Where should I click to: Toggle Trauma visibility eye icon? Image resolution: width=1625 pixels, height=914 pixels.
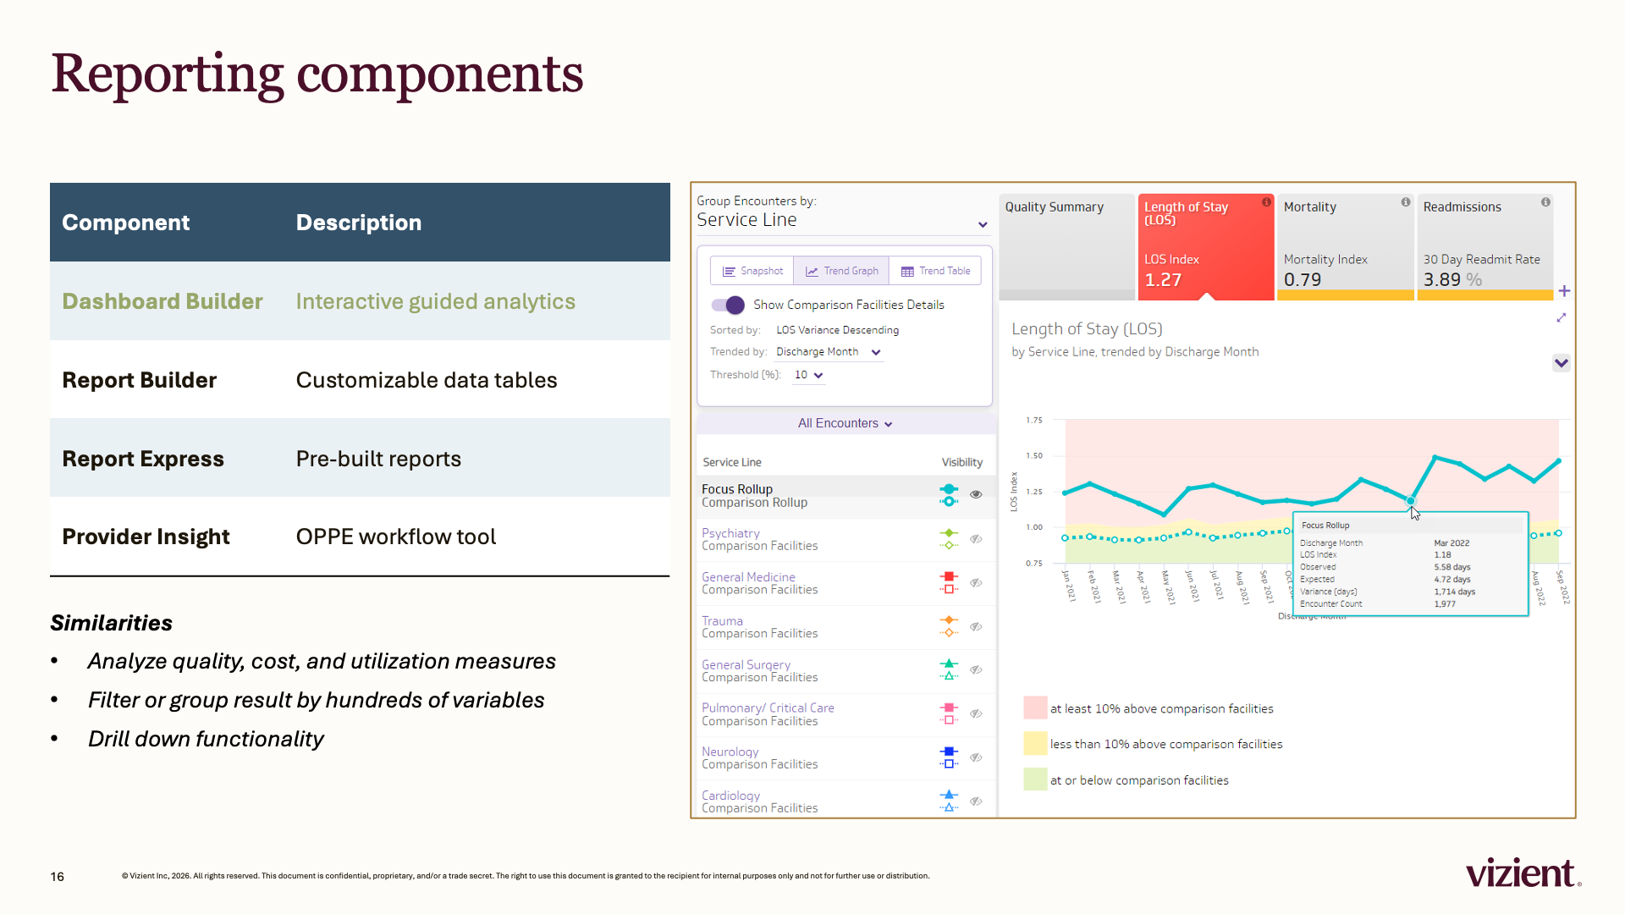[x=976, y=627]
